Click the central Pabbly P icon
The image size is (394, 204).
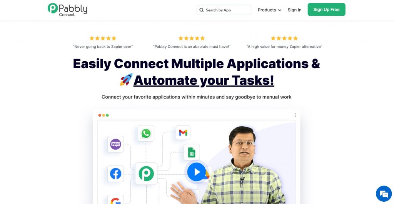[x=146, y=174]
